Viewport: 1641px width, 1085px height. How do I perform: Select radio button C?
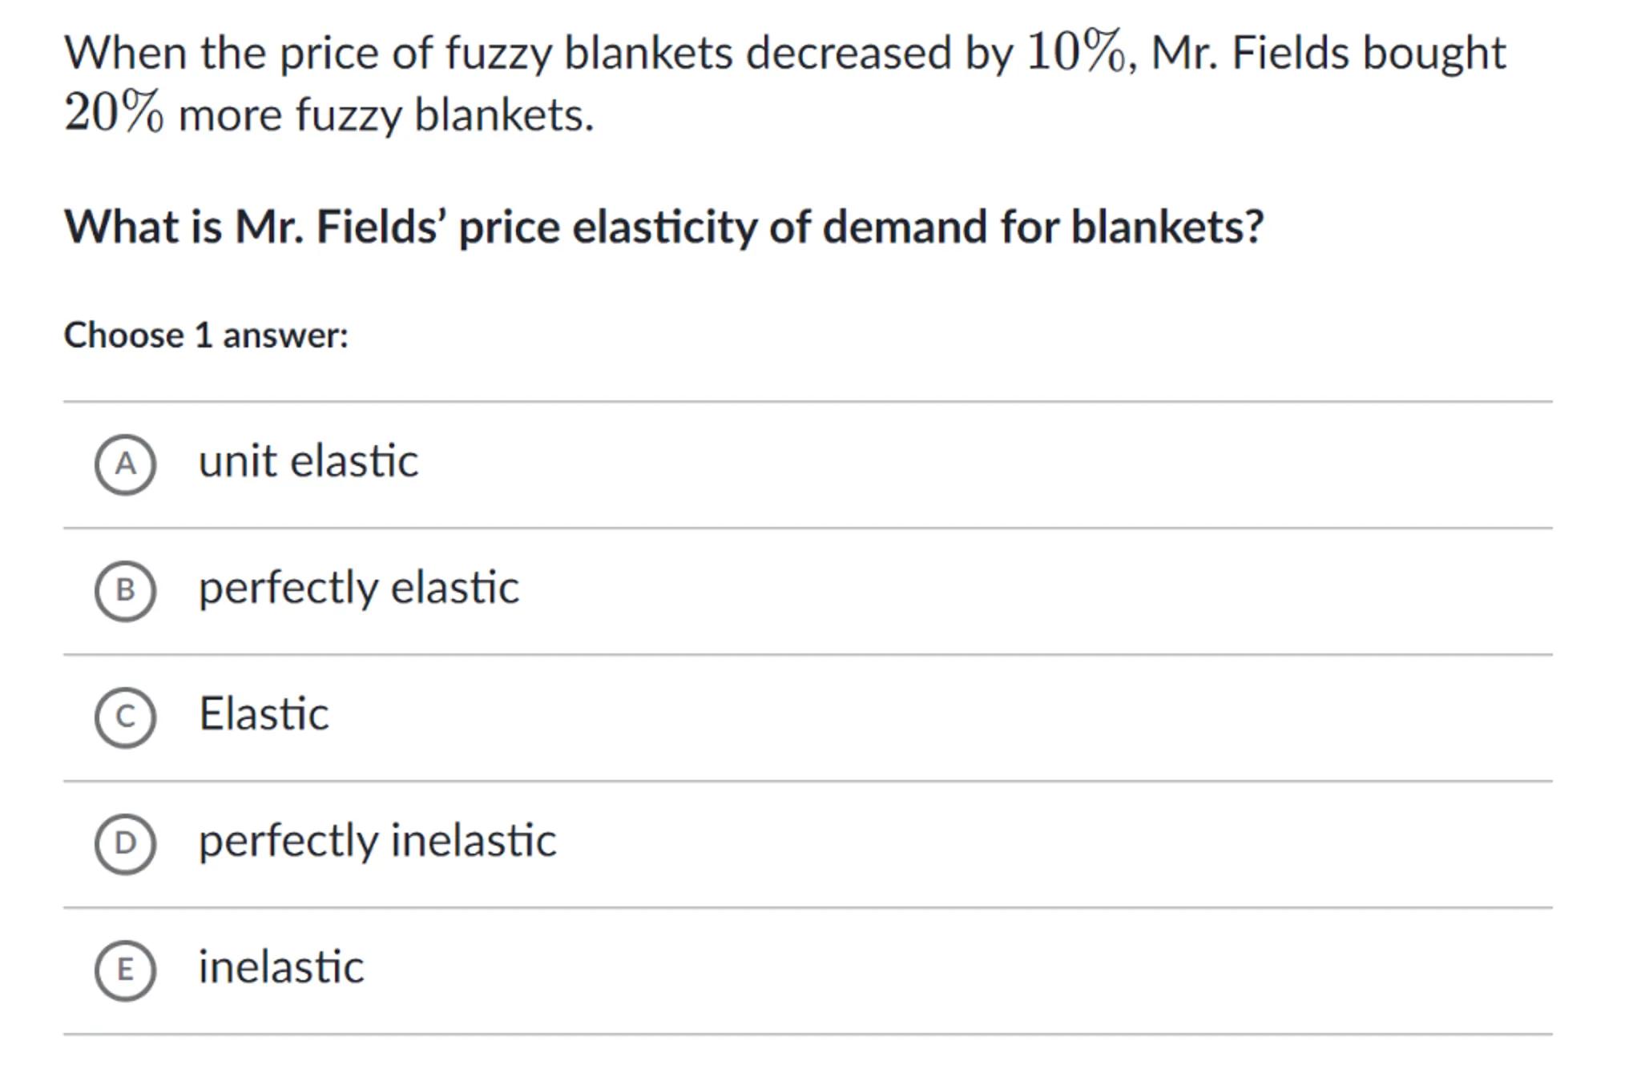pyautogui.click(x=125, y=717)
